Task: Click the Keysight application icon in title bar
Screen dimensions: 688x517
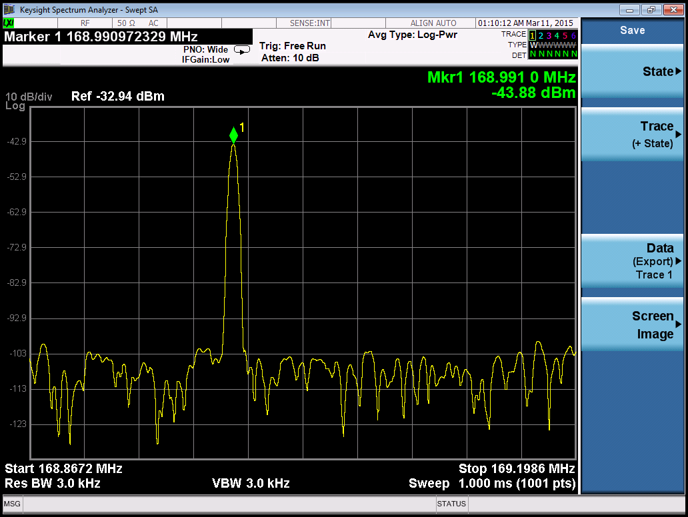Action: [9, 9]
